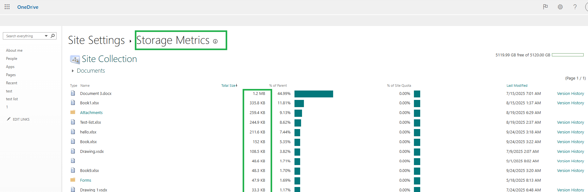The height and width of the screenshot is (192, 588).
Task: Click the file icon for Drawing.vsdx
Action: coord(73,151)
